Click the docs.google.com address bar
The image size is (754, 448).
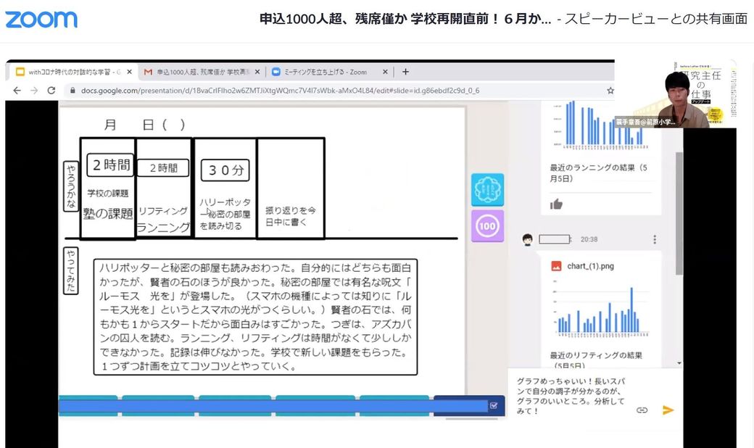(x=336, y=91)
